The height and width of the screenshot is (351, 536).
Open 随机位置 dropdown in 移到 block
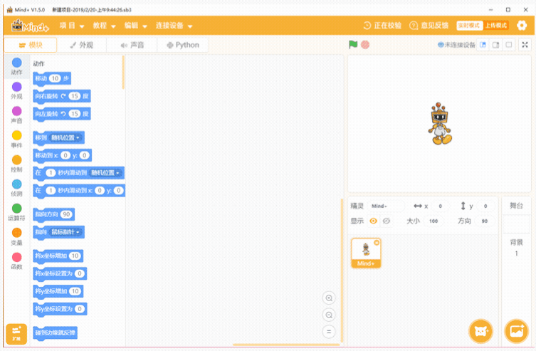[65, 137]
